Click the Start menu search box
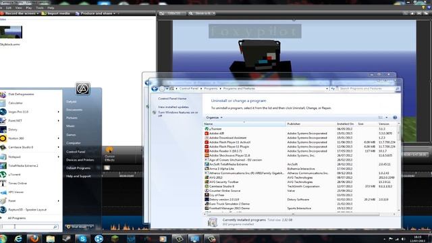 [x=29, y=227]
